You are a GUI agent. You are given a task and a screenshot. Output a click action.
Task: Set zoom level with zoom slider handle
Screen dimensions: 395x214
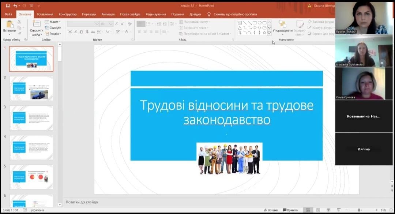point(359,210)
